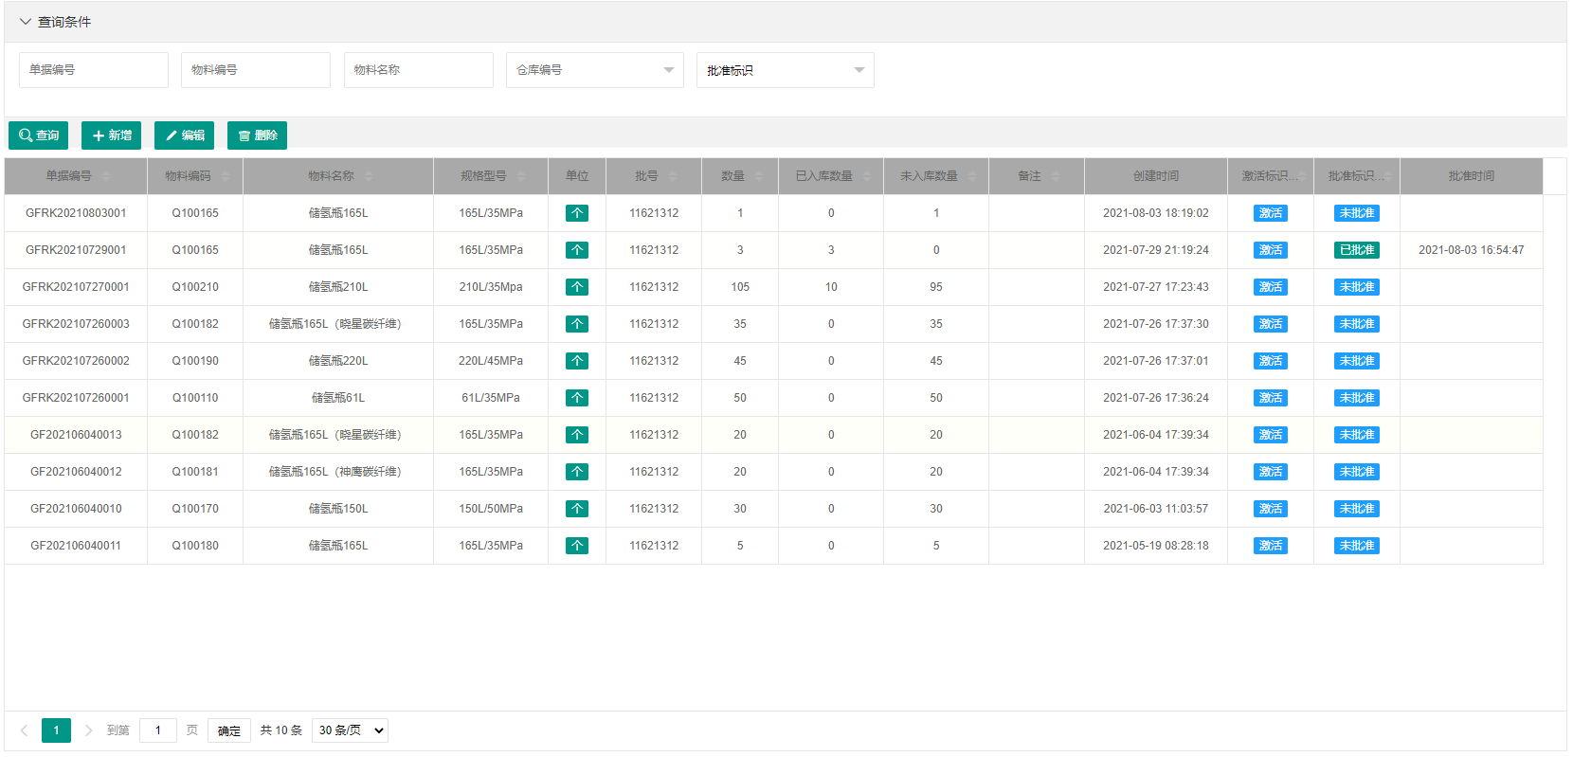
Task: Click 未批准 tag in row GF202106040013
Action: tap(1357, 435)
